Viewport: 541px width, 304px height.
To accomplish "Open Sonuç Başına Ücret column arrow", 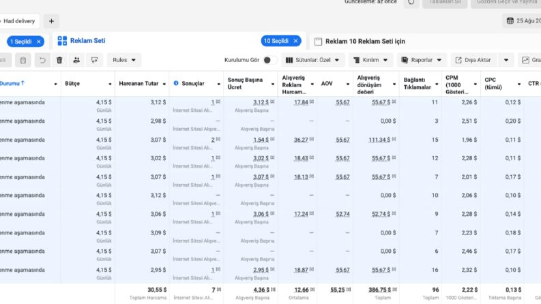I will click(x=273, y=84).
